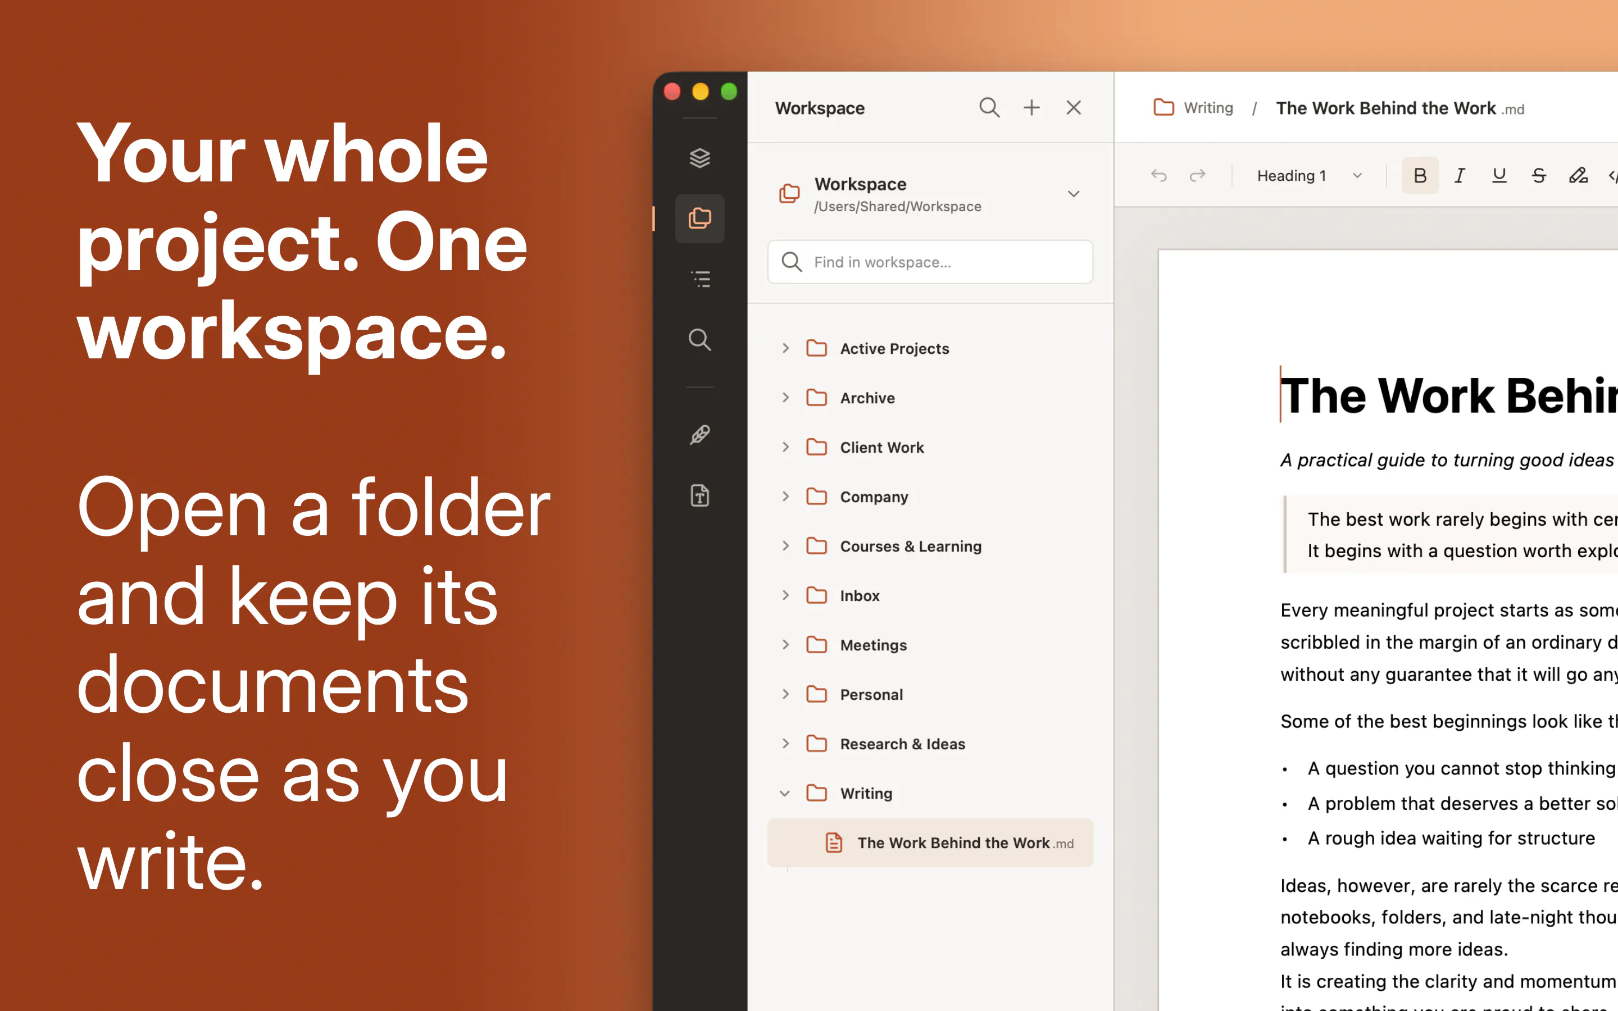Click the search icon in dark sidebar
This screenshot has height=1011, width=1618.
click(699, 340)
